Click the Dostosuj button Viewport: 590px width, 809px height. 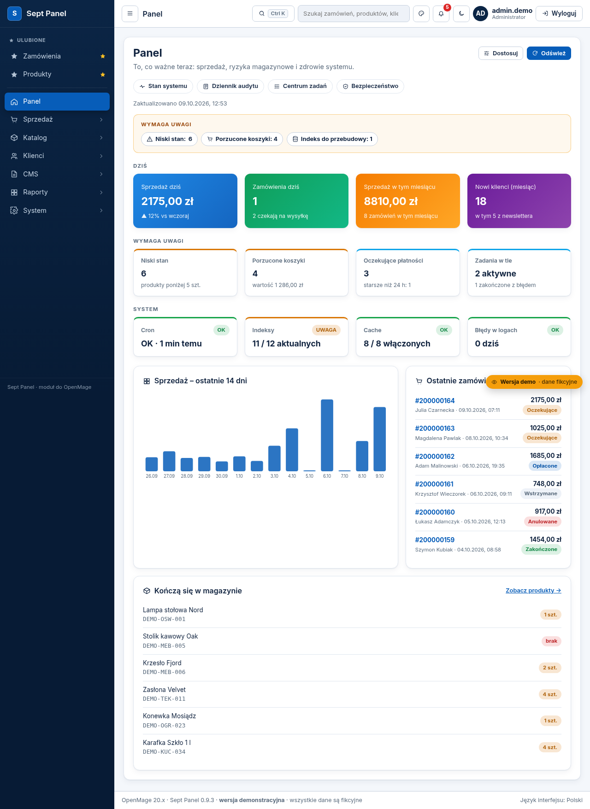pos(501,53)
